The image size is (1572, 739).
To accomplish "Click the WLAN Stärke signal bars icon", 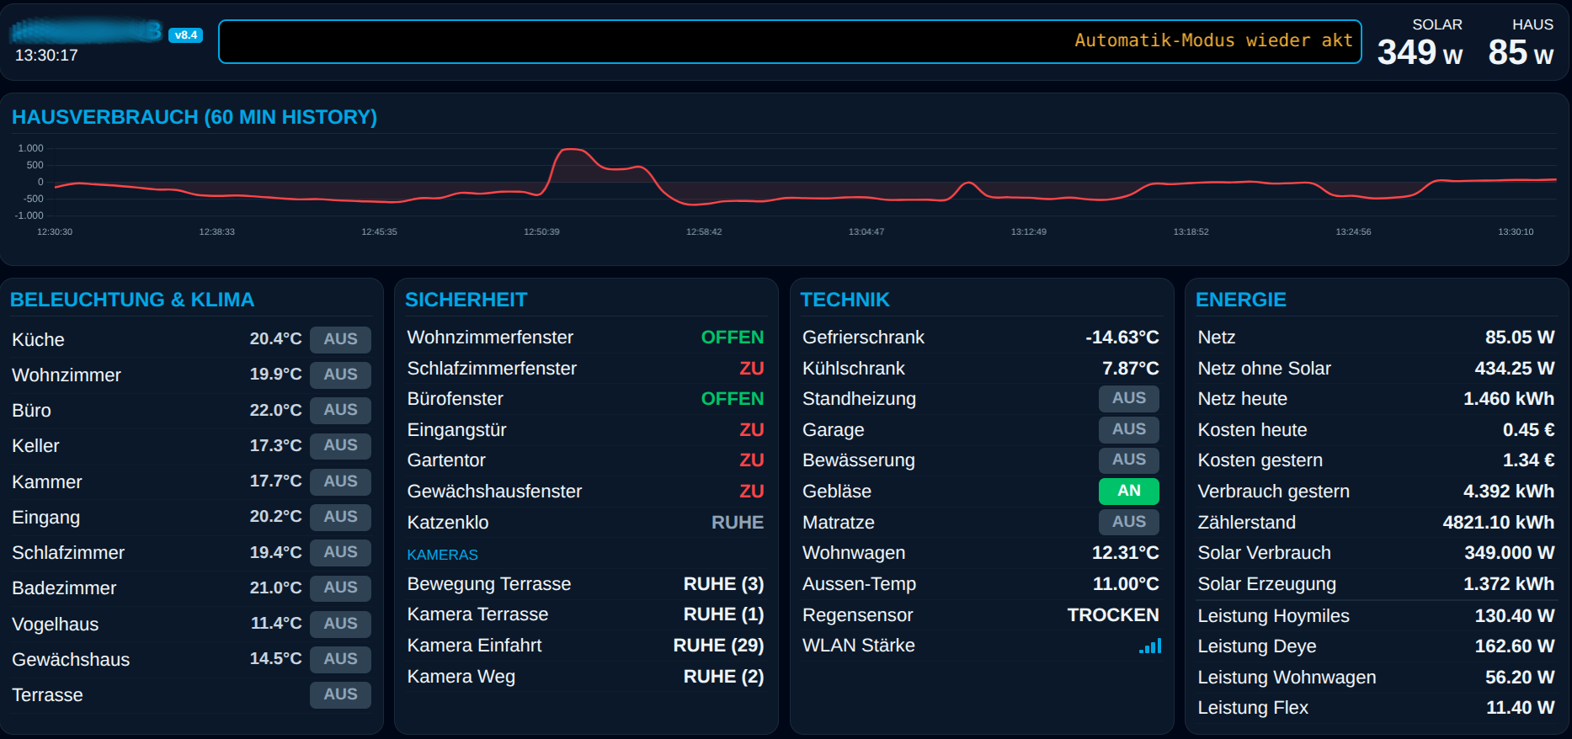I will [x=1150, y=646].
